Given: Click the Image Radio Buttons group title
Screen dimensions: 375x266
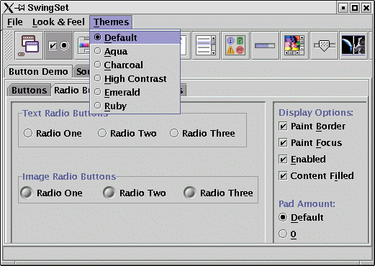Looking at the screenshot, I should 69,176.
